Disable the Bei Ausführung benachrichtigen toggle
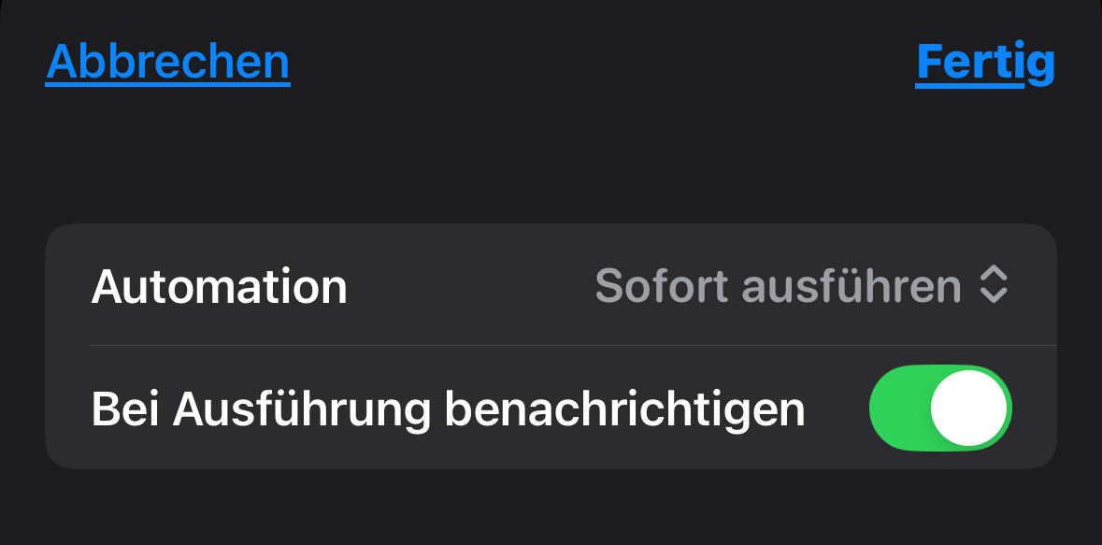This screenshot has width=1102, height=545. (x=940, y=409)
